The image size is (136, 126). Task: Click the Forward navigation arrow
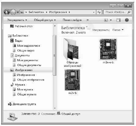[13, 12]
